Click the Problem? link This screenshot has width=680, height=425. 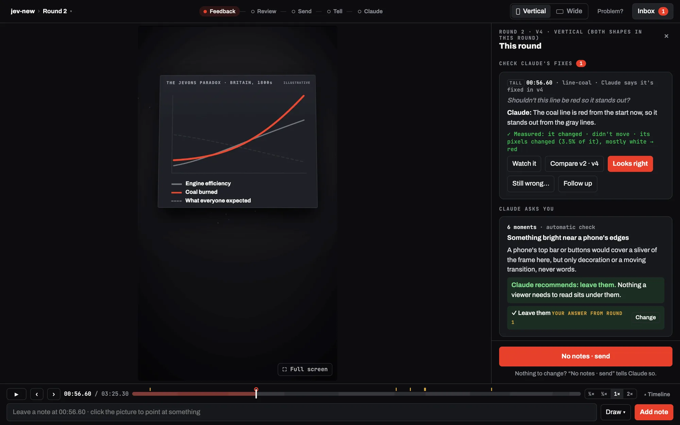(610, 11)
